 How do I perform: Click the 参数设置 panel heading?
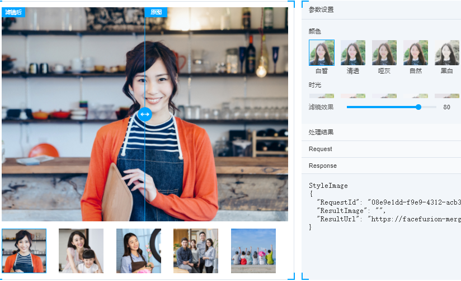click(321, 9)
